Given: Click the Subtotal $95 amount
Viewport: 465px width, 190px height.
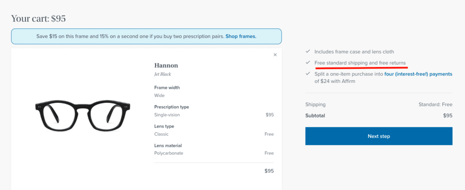Looking at the screenshot, I should (448, 116).
